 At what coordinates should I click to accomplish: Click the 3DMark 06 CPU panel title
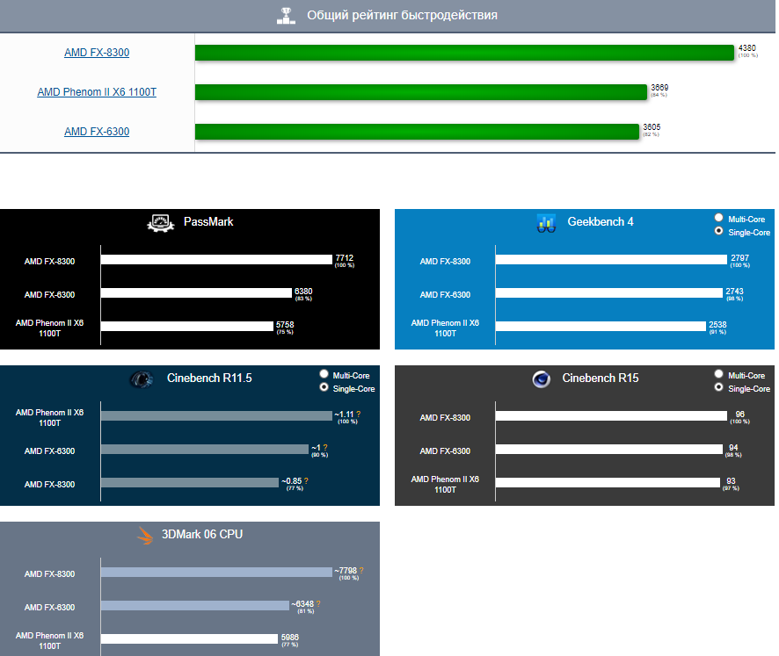(x=202, y=535)
